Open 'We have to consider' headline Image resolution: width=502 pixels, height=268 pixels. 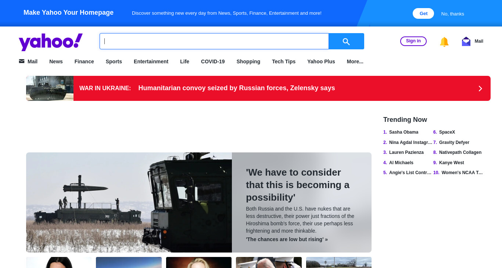pyautogui.click(x=298, y=185)
